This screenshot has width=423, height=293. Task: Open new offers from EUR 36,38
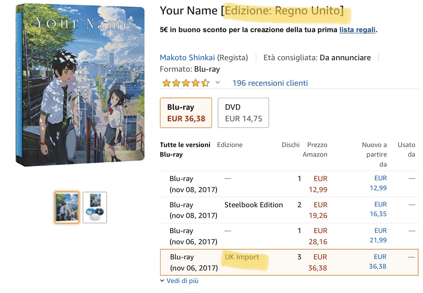pyautogui.click(x=378, y=262)
